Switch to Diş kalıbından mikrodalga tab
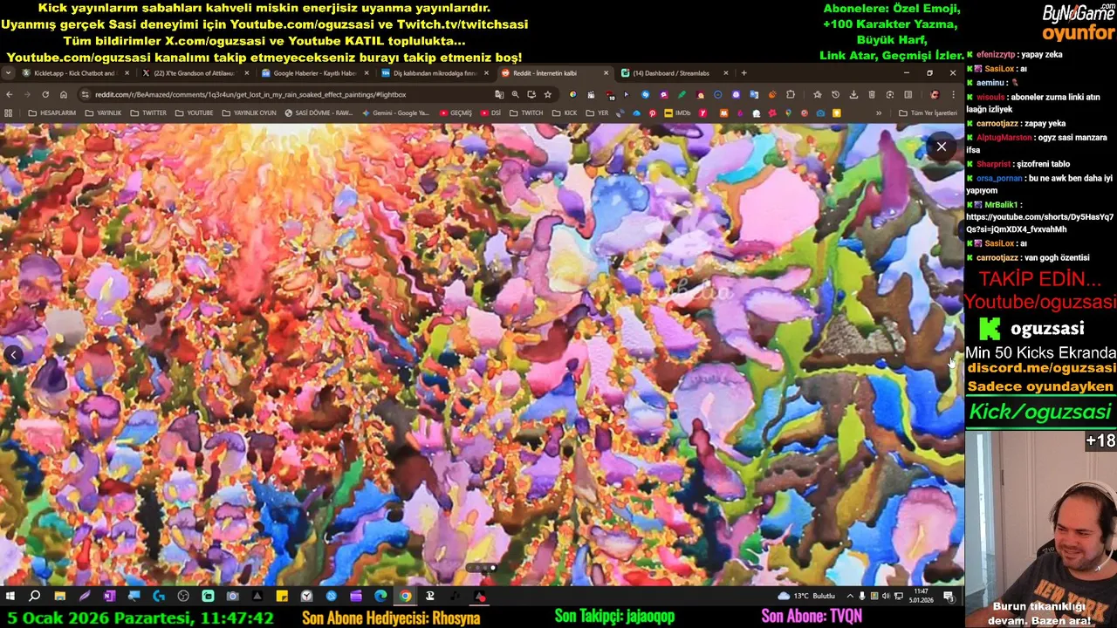 point(435,73)
